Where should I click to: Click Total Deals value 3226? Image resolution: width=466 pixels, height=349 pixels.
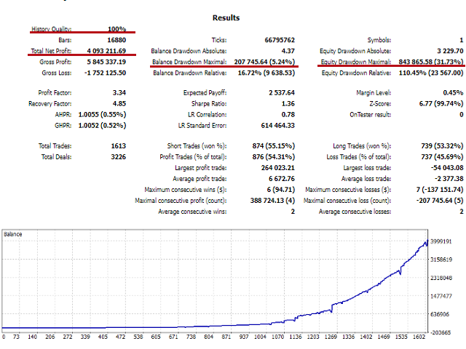pos(119,157)
